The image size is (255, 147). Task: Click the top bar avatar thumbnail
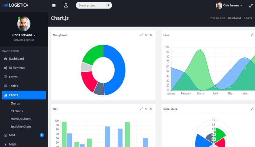pyautogui.click(x=219, y=6)
